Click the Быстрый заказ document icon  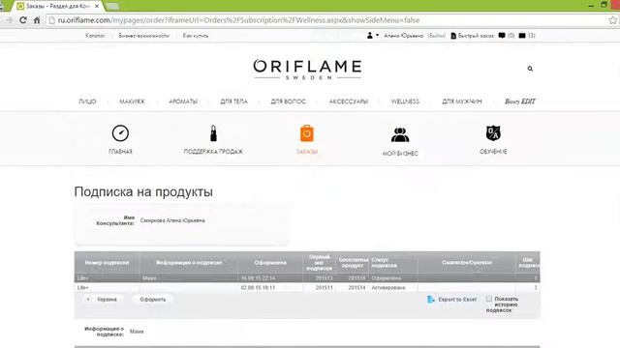(x=453, y=36)
